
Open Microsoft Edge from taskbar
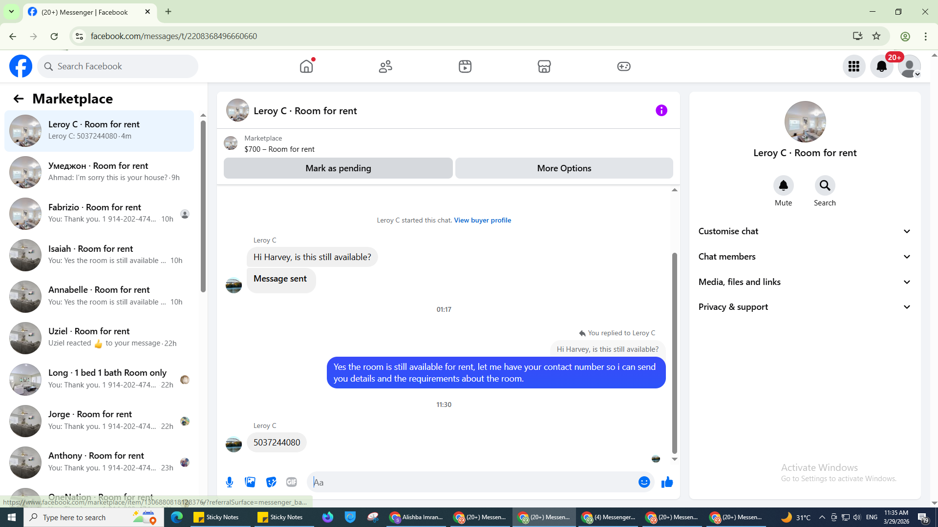(177, 517)
